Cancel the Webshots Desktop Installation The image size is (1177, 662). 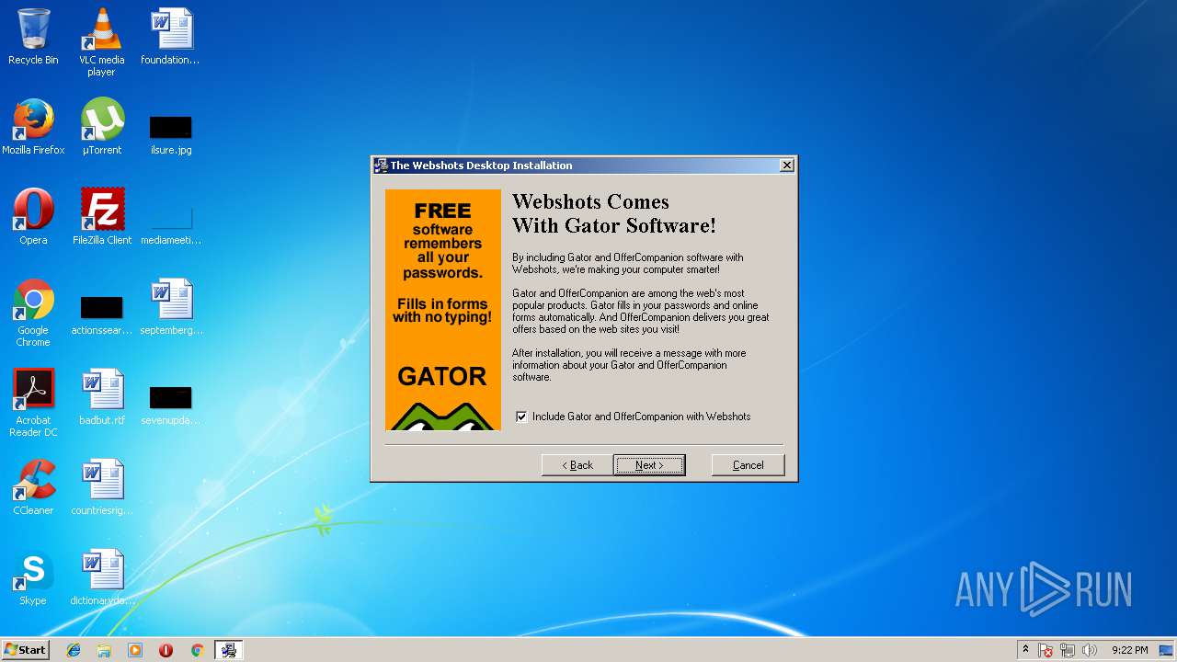(x=748, y=465)
